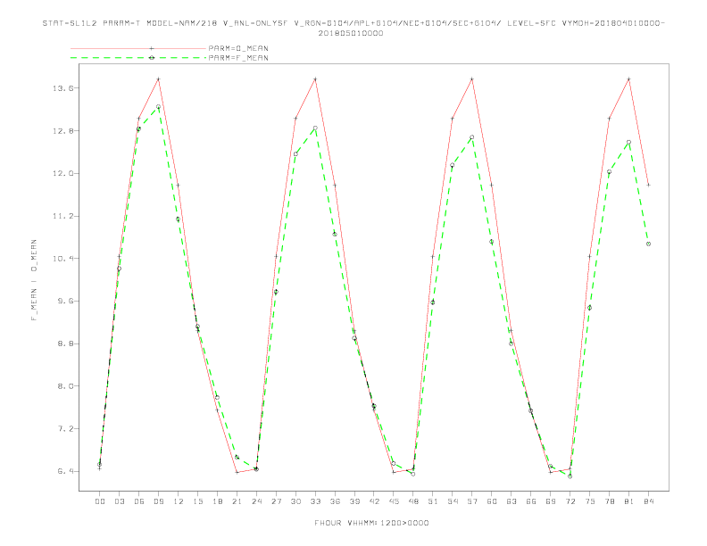Click x-axis tick label 45
Viewport: 707px width, 546px height.
394,501
